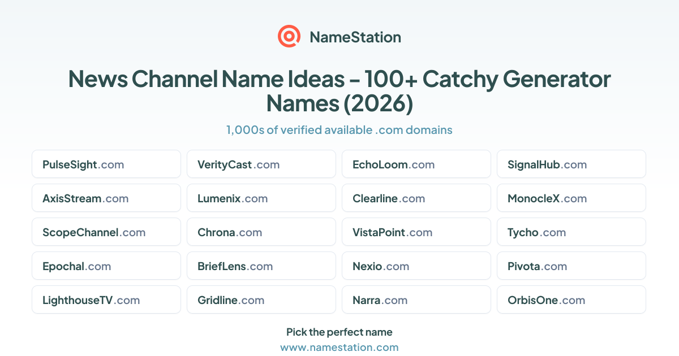
Task: Select the PulseSight.com domain card
Action: pos(106,164)
